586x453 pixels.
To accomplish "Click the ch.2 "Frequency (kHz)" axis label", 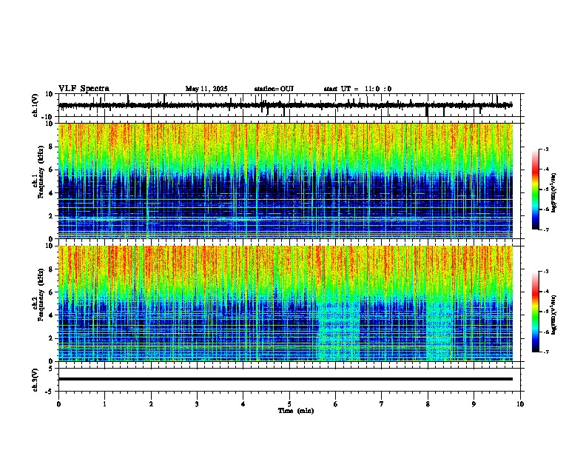I will 41,294.
